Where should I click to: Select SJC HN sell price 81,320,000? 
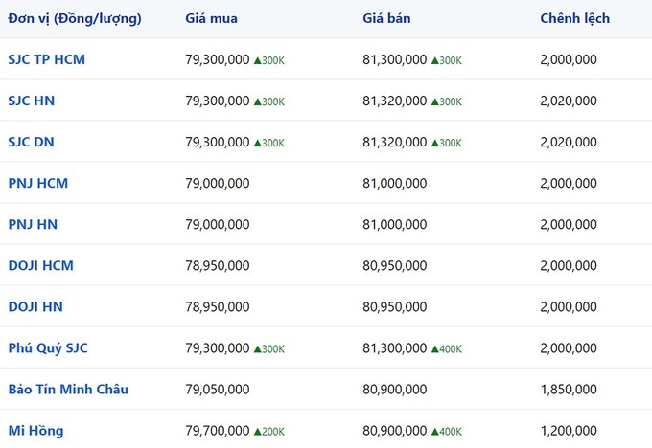[395, 101]
